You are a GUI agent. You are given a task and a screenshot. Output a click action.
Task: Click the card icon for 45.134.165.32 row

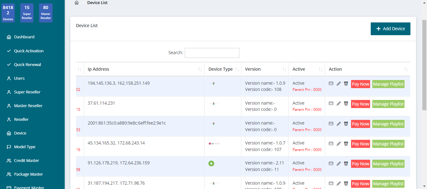point(331,144)
